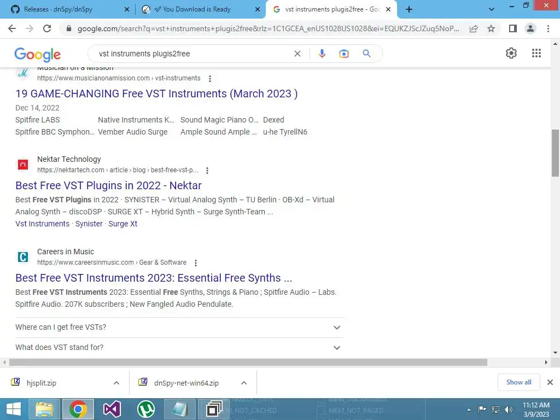This screenshot has height=420, width=560.
Task: Open dnSpy-net-win64.zip download options arrow
Action: coord(244,383)
